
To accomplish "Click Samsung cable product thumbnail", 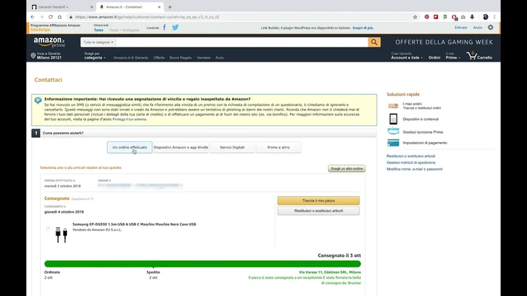I will point(61,234).
